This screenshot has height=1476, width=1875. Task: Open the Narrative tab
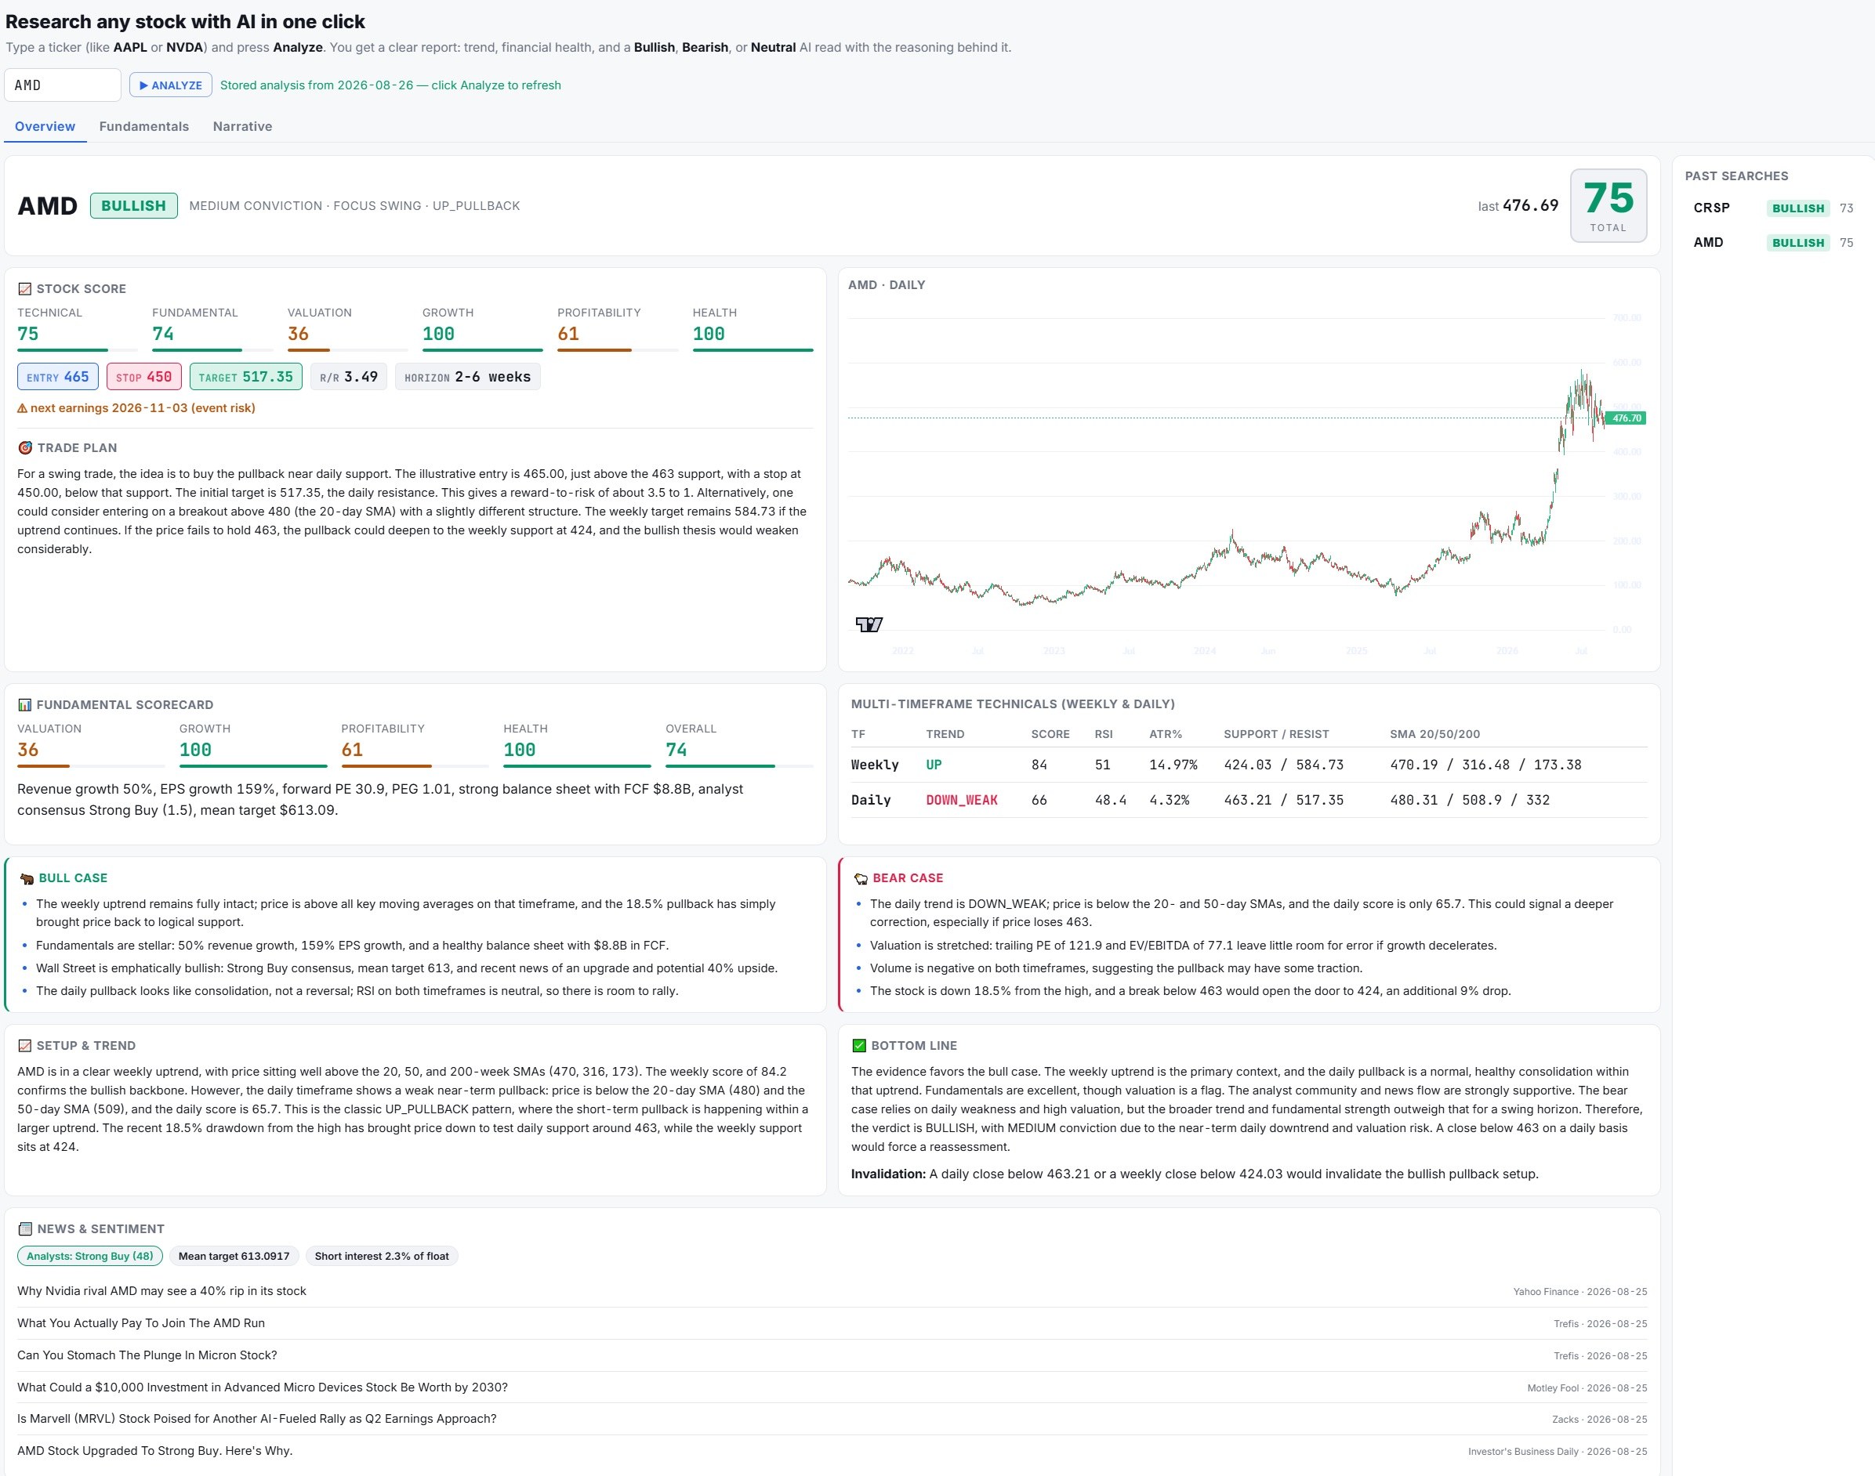pos(242,126)
